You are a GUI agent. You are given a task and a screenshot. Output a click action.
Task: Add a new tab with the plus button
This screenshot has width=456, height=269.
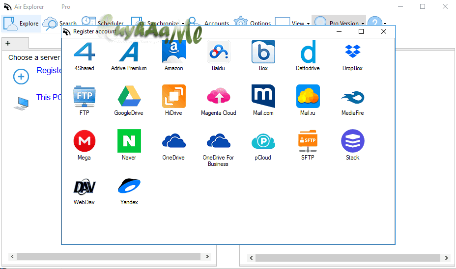point(8,43)
